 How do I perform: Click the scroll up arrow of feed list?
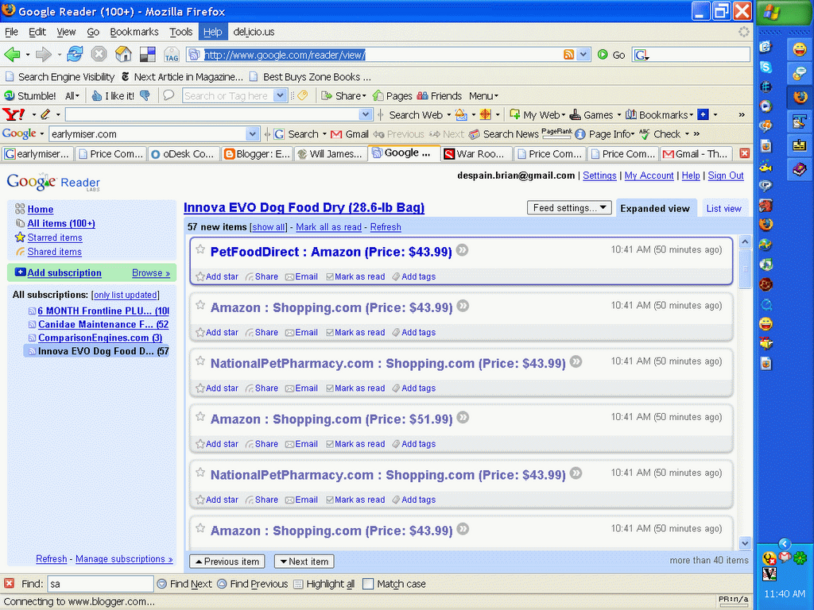745,242
